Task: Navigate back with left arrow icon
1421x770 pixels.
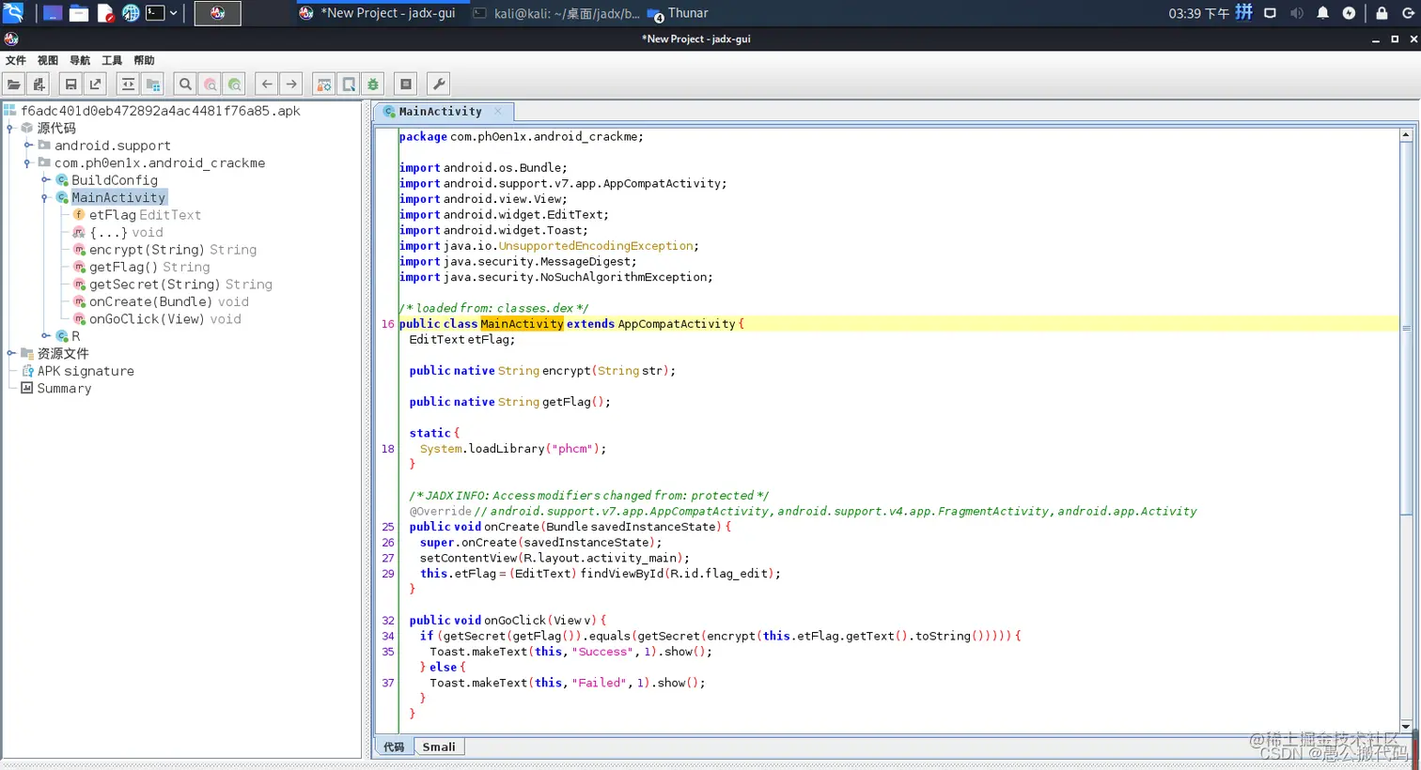Action: [x=267, y=85]
